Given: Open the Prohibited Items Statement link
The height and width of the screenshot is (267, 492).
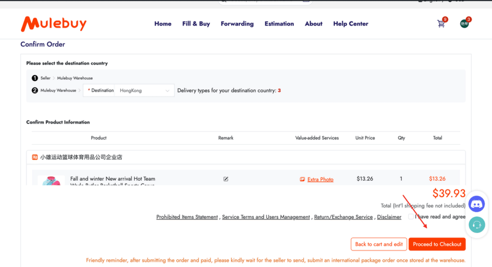Looking at the screenshot, I should pos(187,217).
